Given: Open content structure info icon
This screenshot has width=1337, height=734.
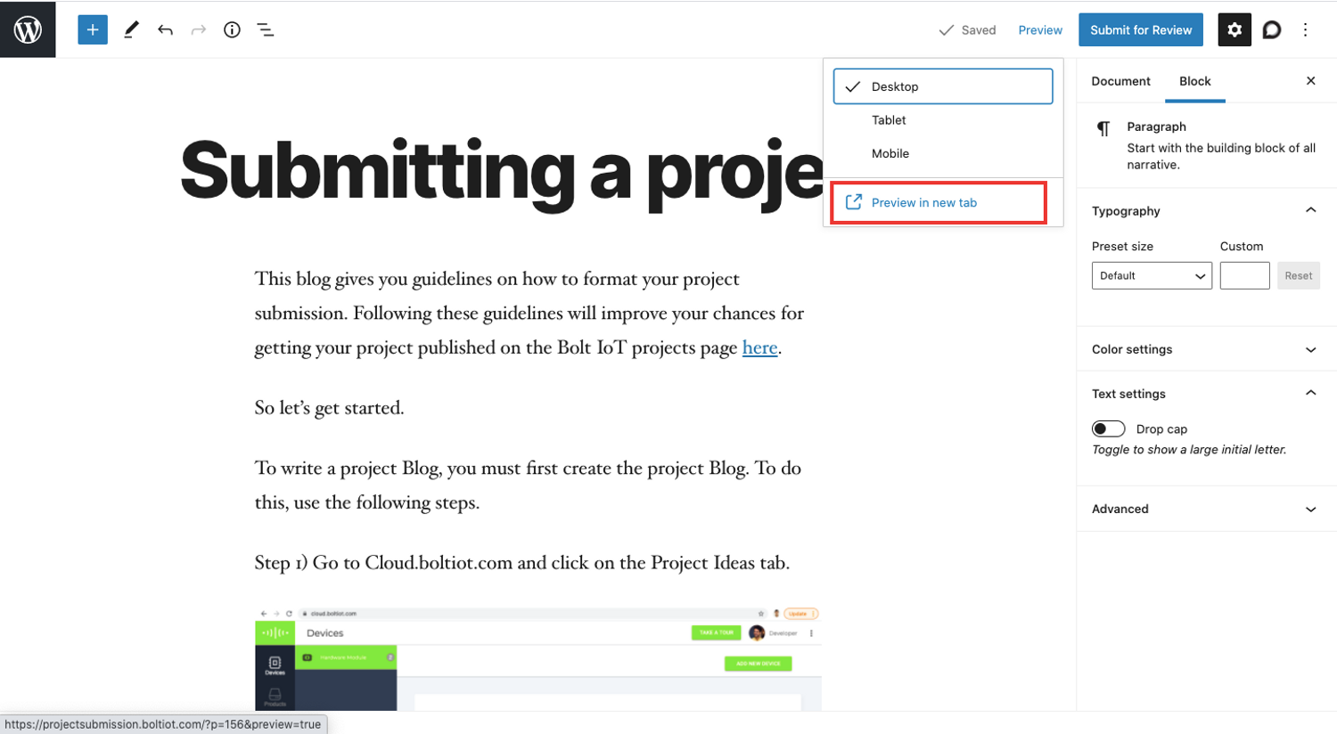Looking at the screenshot, I should [232, 29].
